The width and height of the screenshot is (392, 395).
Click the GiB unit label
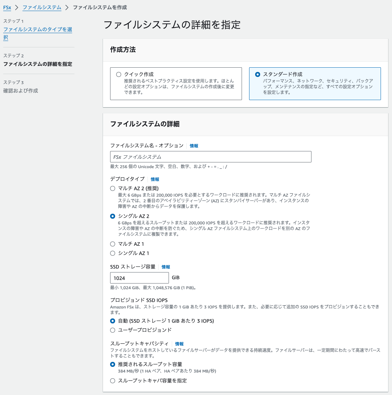click(x=175, y=277)
